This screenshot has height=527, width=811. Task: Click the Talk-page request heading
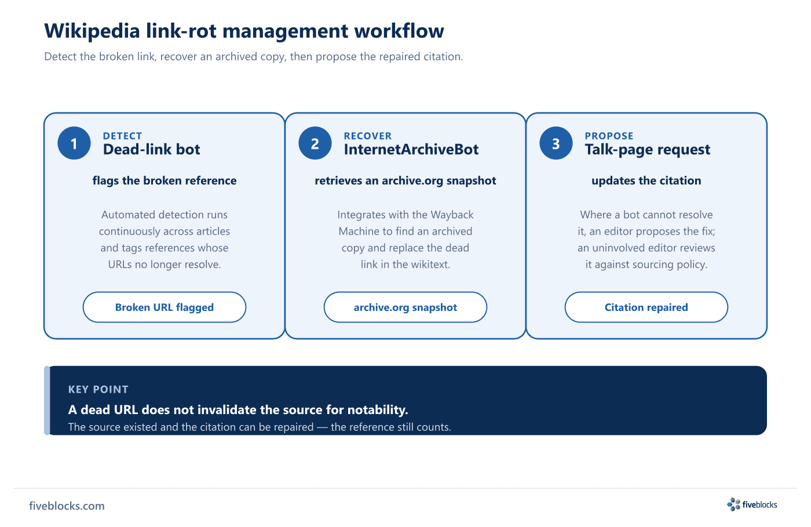coord(647,150)
